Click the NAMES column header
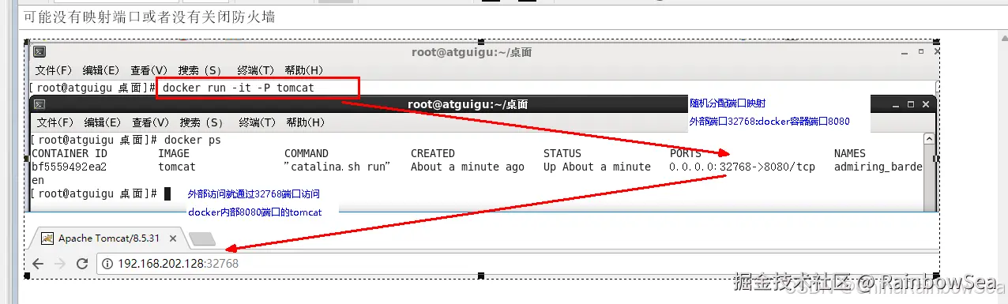Image resolution: width=1008 pixels, height=304 pixels. click(850, 153)
